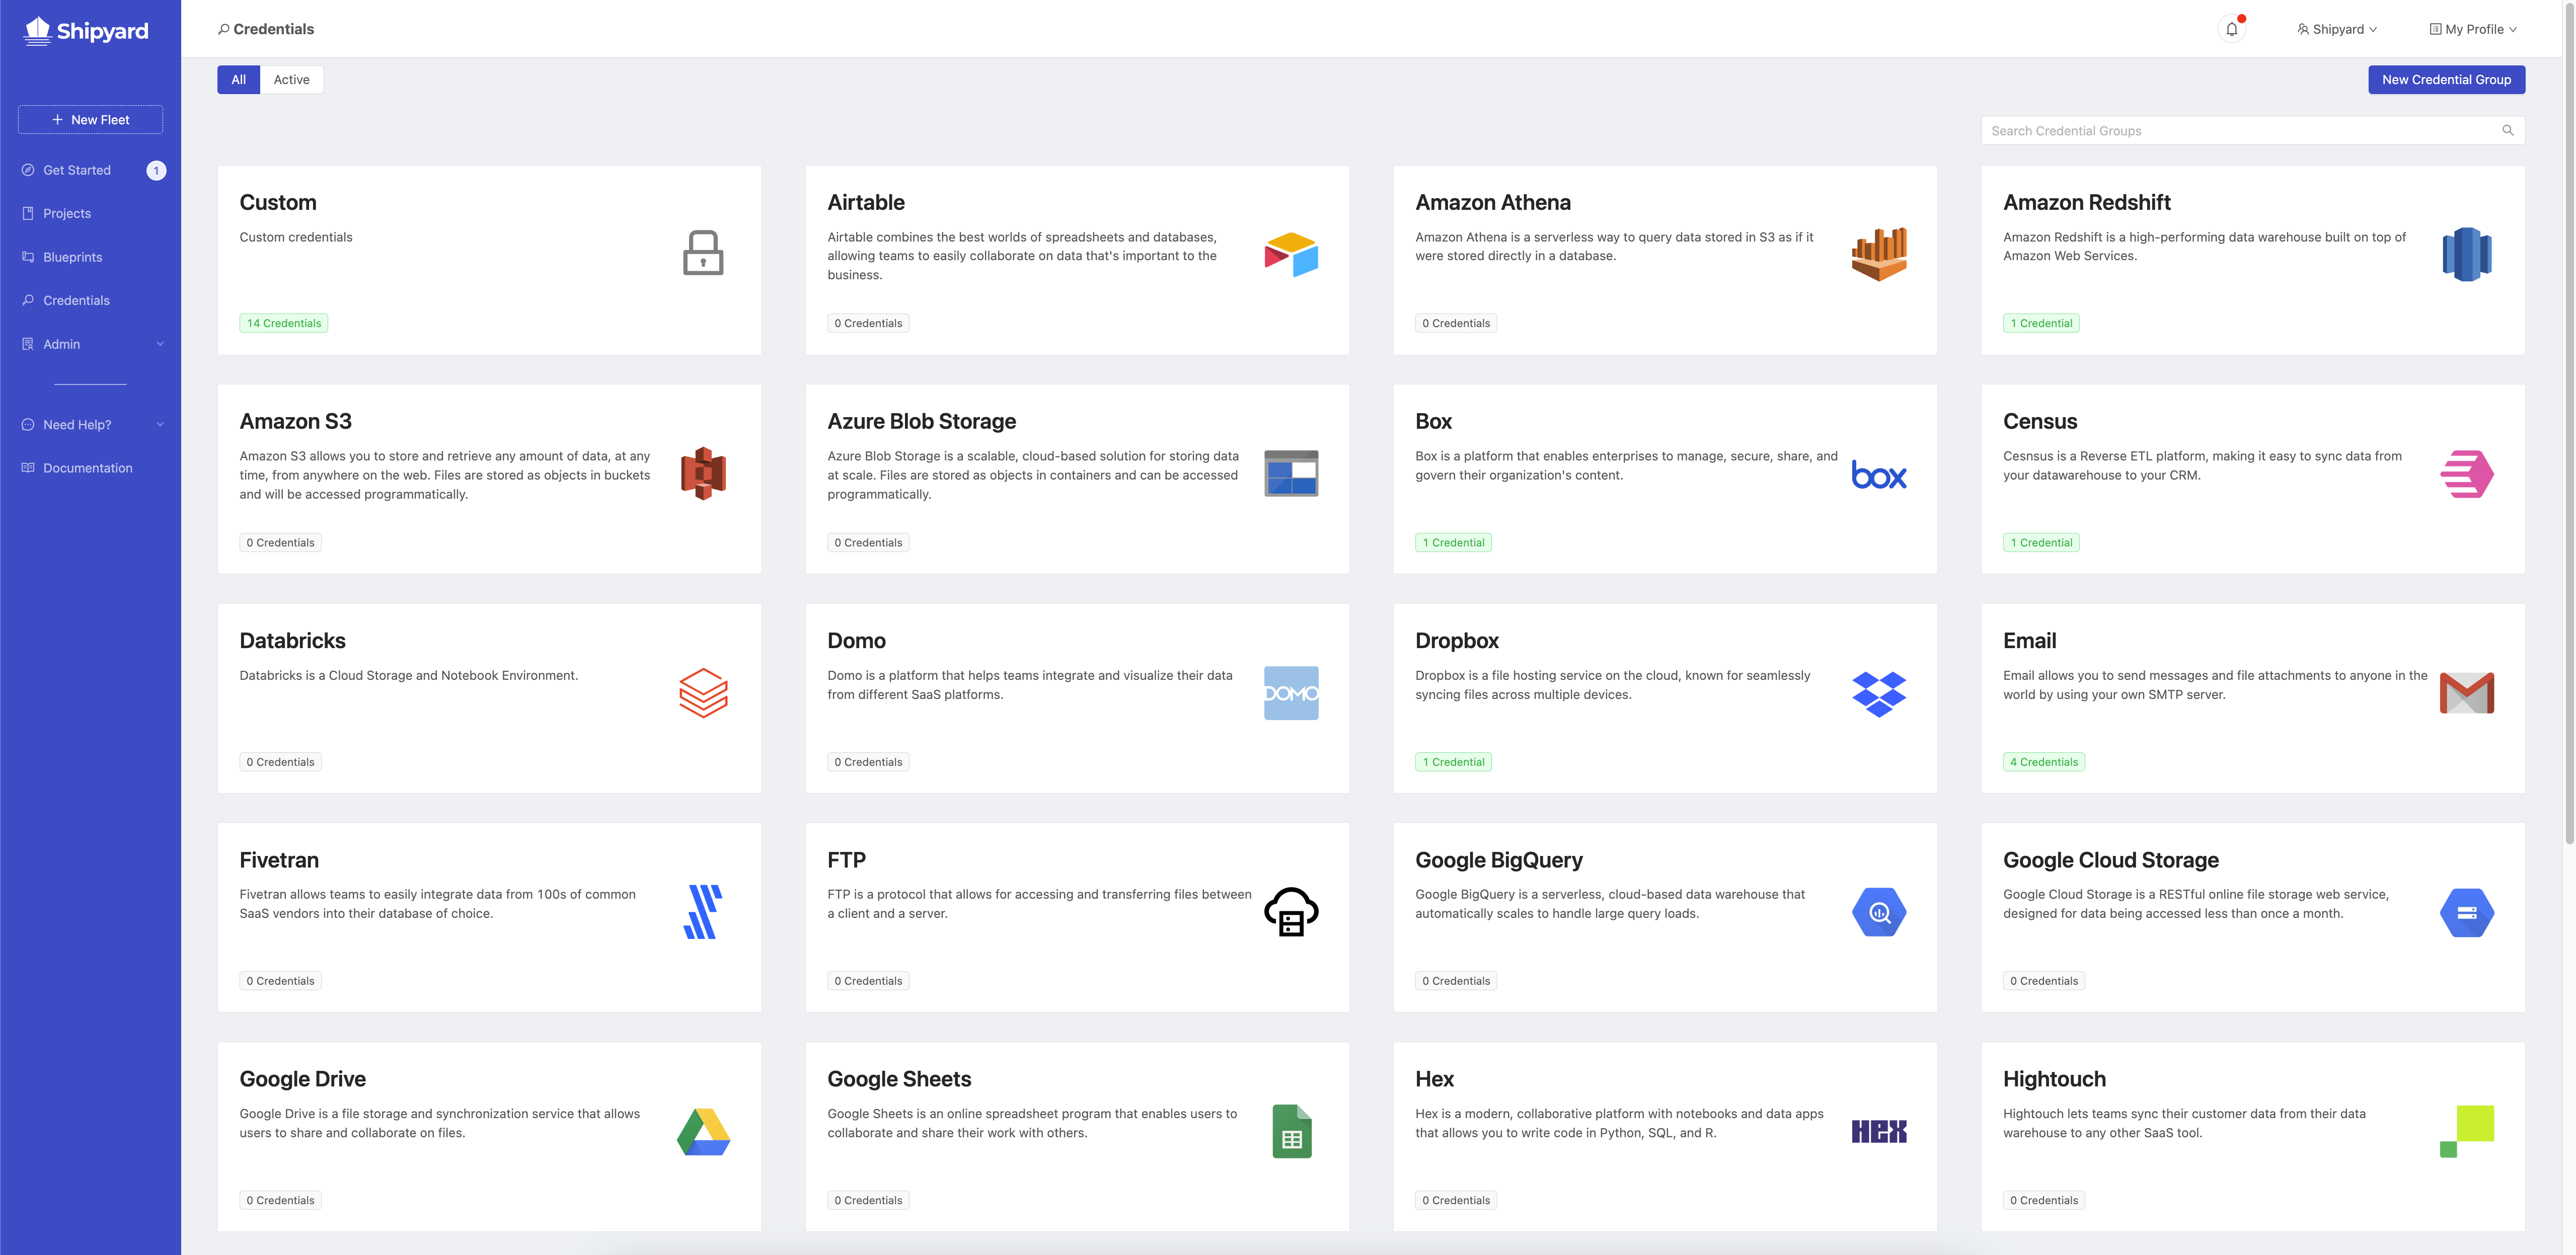
Task: Click the 1 Credential tag on Census
Action: 2041,543
